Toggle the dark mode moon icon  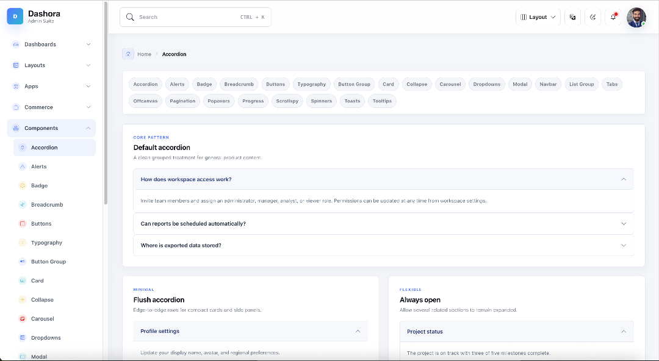point(592,17)
